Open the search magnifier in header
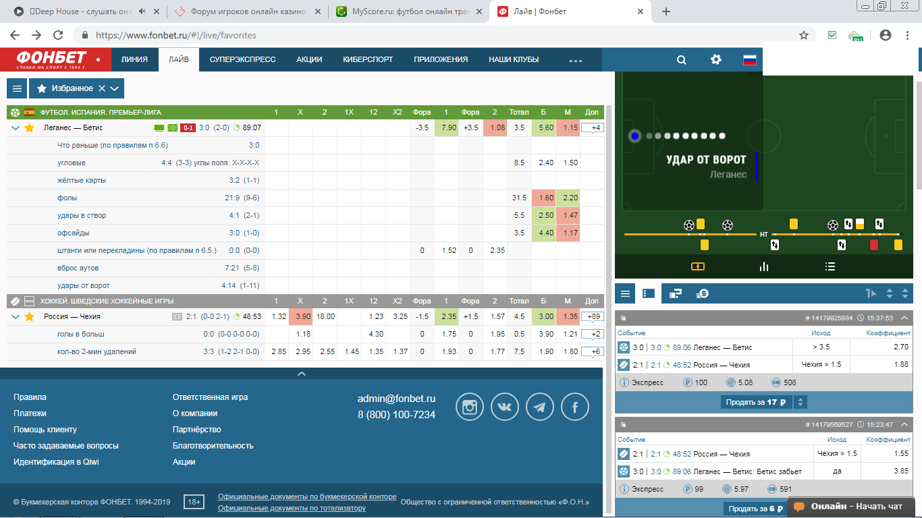 (x=682, y=60)
